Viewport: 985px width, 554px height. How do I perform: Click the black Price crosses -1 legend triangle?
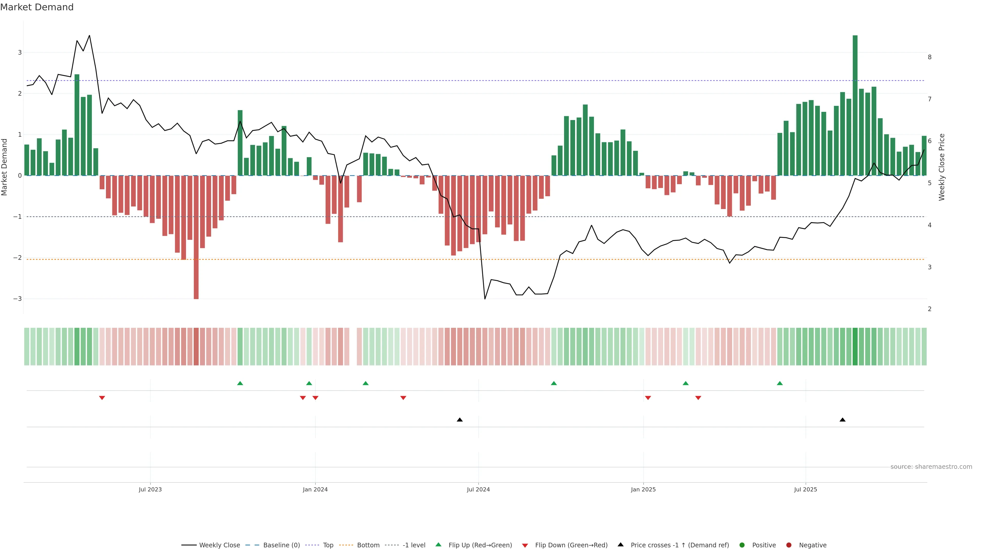[x=620, y=545]
